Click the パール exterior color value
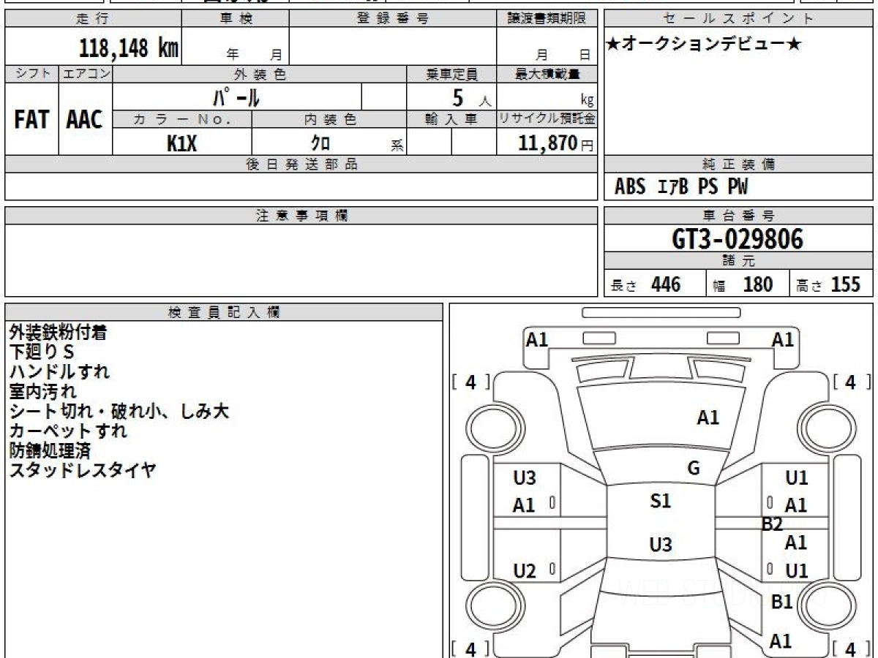 point(236,97)
